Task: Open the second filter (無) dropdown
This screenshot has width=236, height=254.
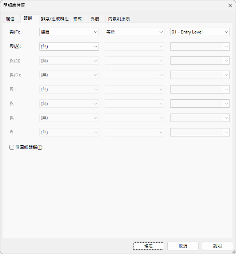Action: [69, 46]
